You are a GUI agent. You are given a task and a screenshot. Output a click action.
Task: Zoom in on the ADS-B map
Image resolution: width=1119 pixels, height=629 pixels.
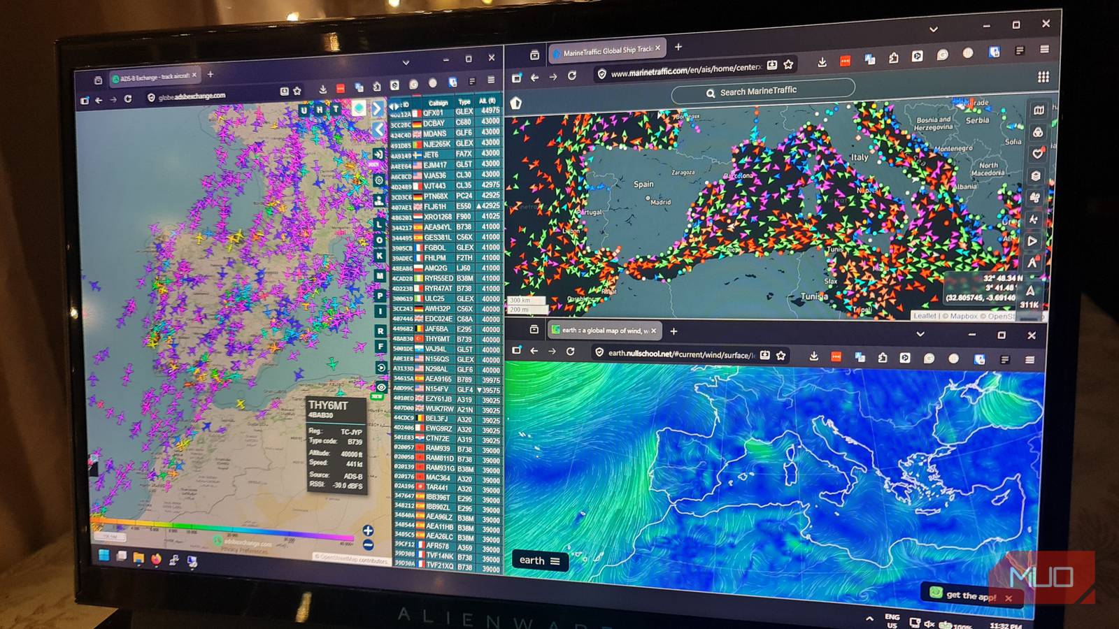tap(369, 530)
